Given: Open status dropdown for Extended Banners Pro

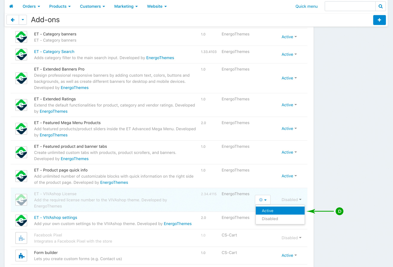Looking at the screenshot, I should pos(289,78).
